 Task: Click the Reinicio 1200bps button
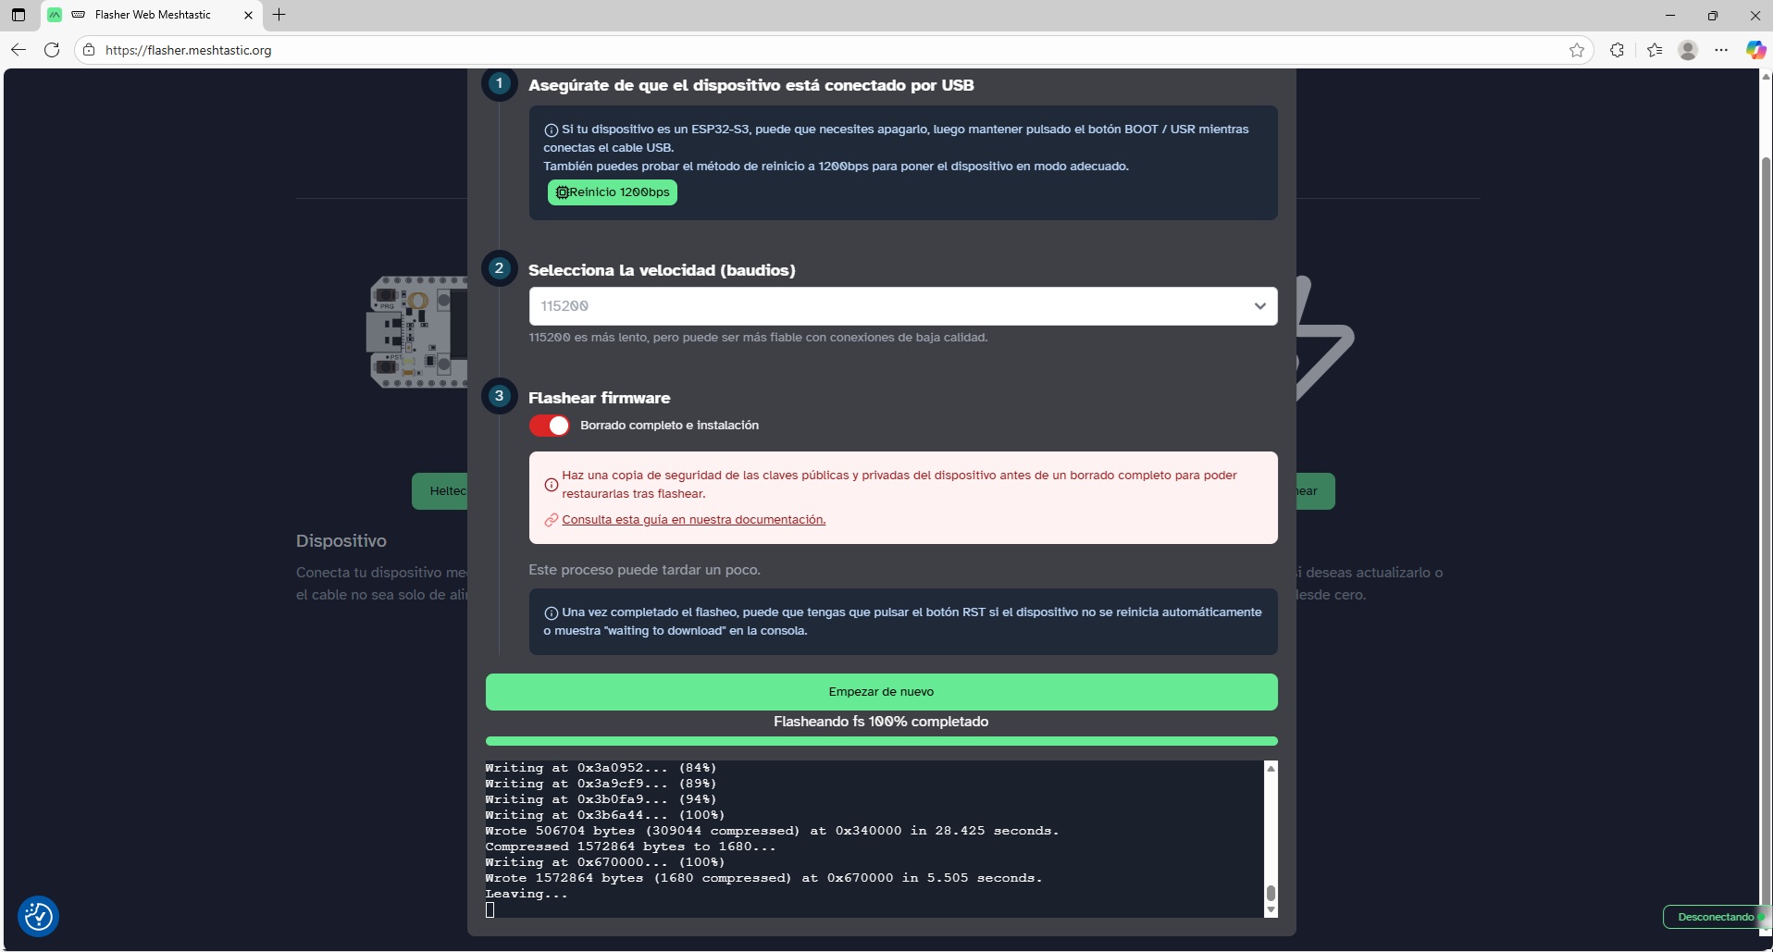tap(612, 192)
